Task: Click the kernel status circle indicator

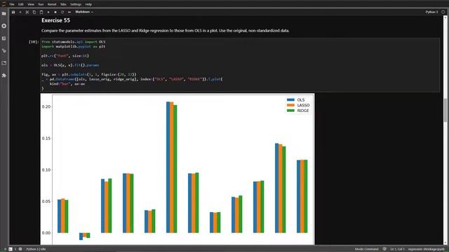Action: point(443,12)
